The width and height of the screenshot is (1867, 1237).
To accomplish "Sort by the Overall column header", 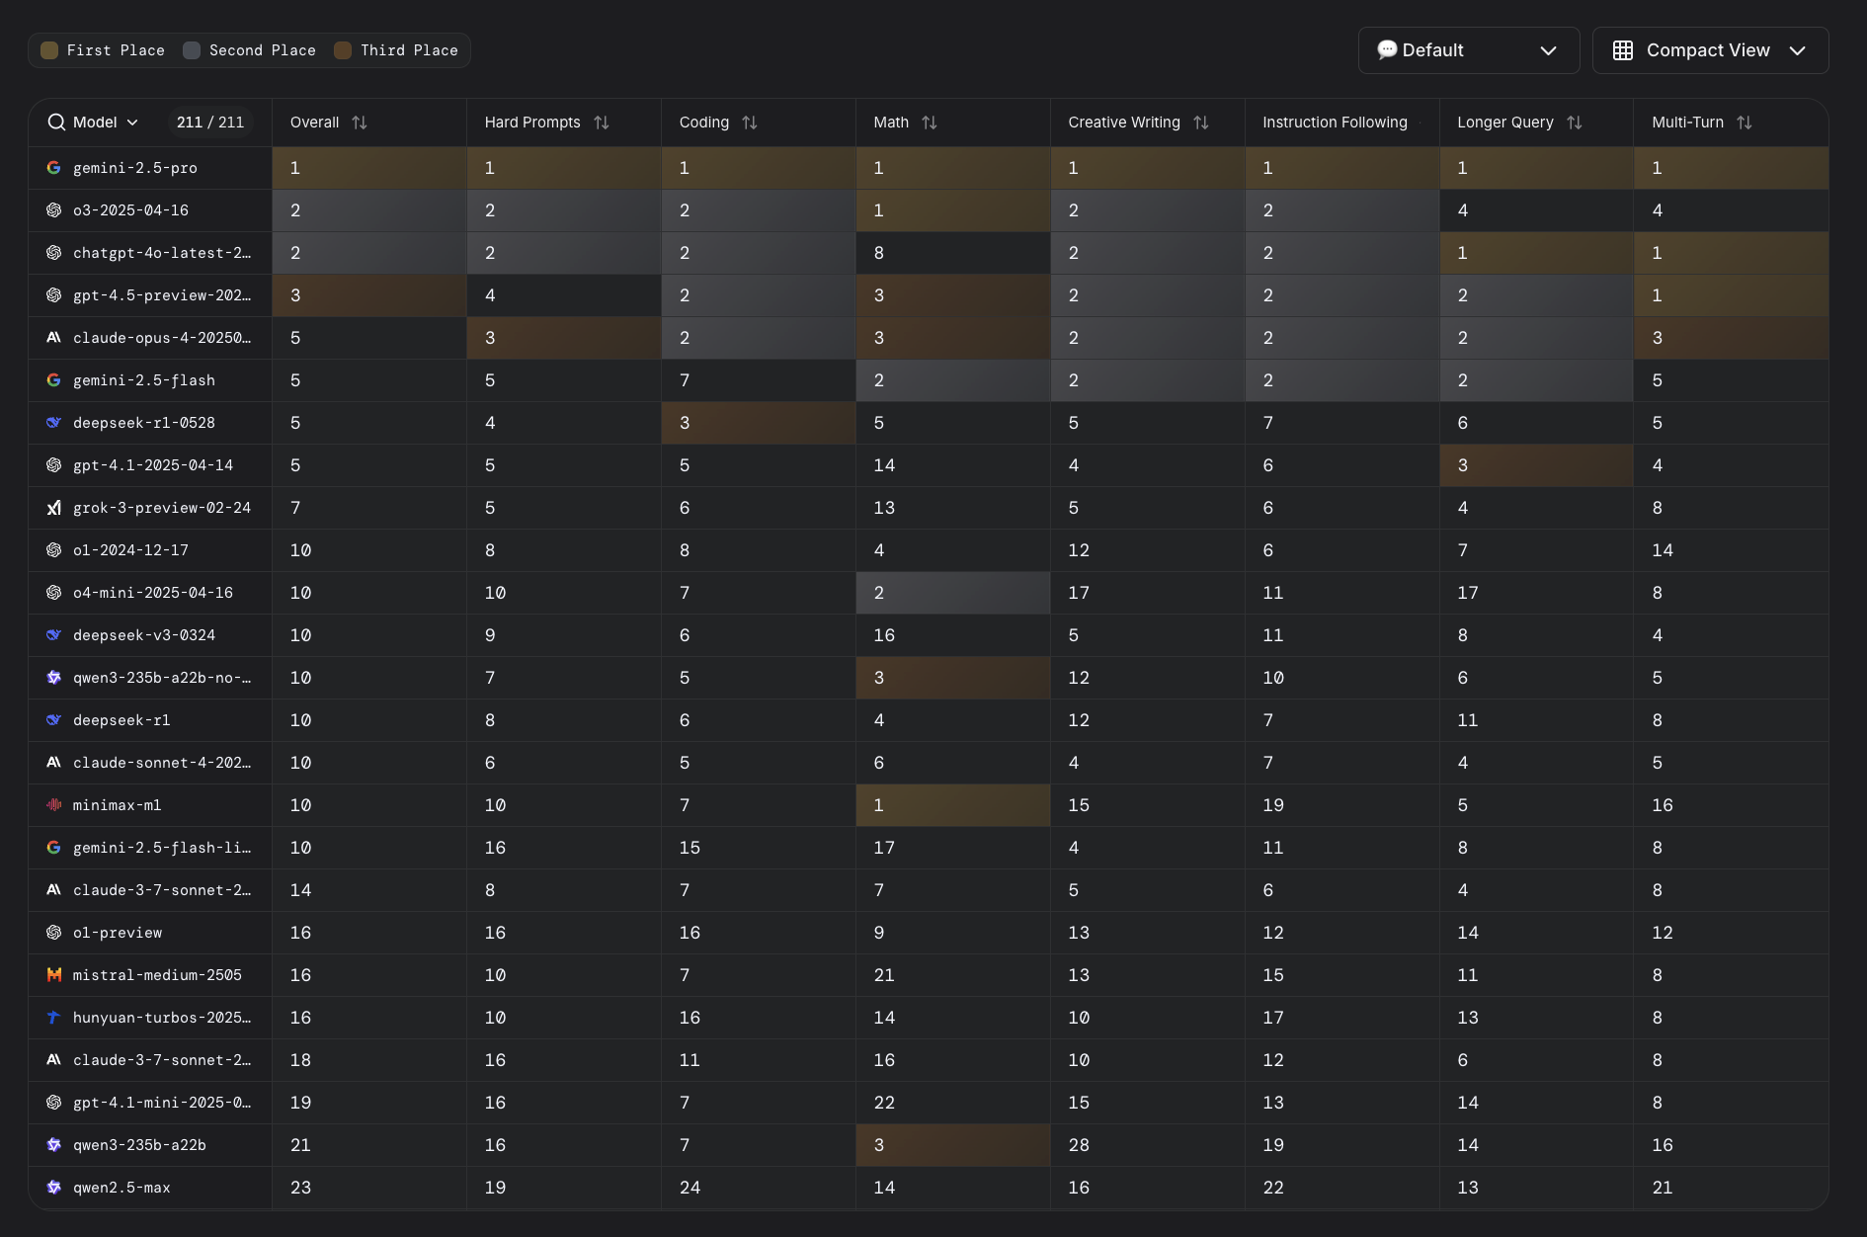I will pyautogui.click(x=314, y=123).
